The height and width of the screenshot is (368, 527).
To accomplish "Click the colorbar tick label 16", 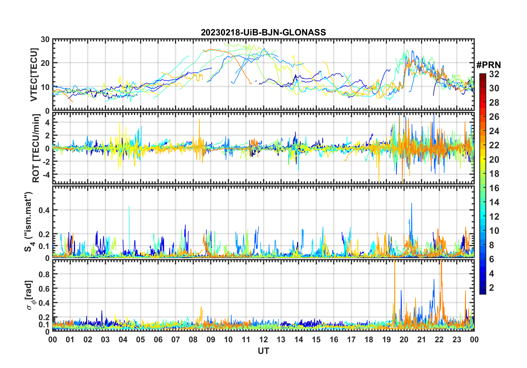I will tap(494, 188).
